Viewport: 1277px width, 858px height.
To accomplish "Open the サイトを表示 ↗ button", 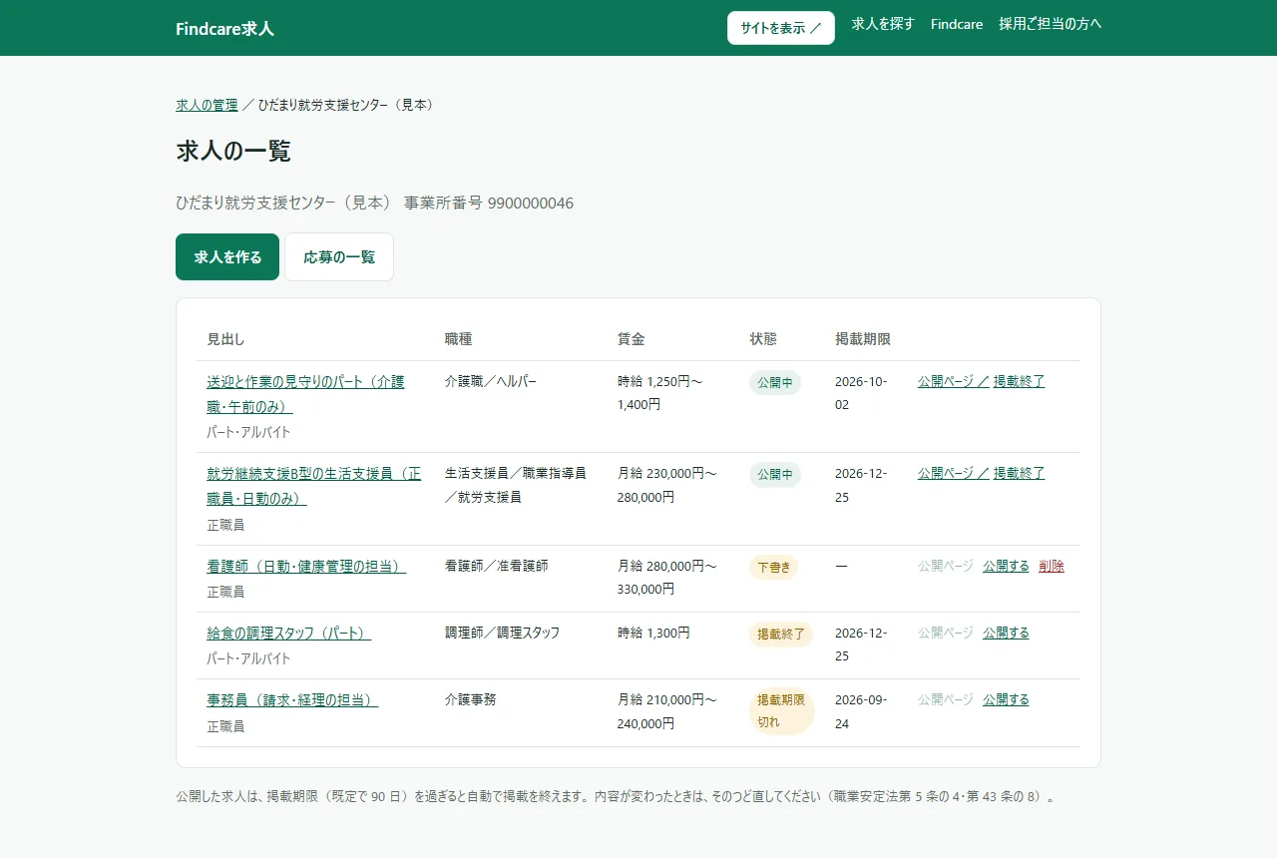I will (781, 28).
